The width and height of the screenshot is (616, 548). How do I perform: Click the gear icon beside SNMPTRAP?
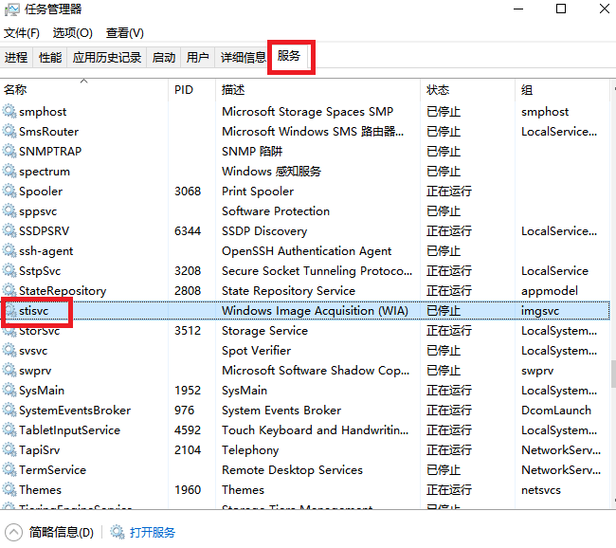pyautogui.click(x=9, y=151)
